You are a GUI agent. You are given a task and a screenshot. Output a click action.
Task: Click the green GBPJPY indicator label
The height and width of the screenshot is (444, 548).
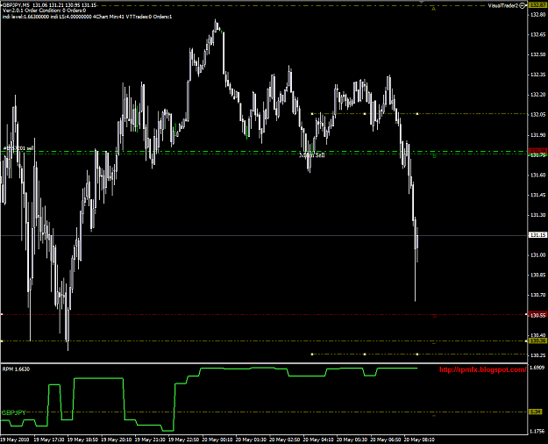(x=14, y=413)
